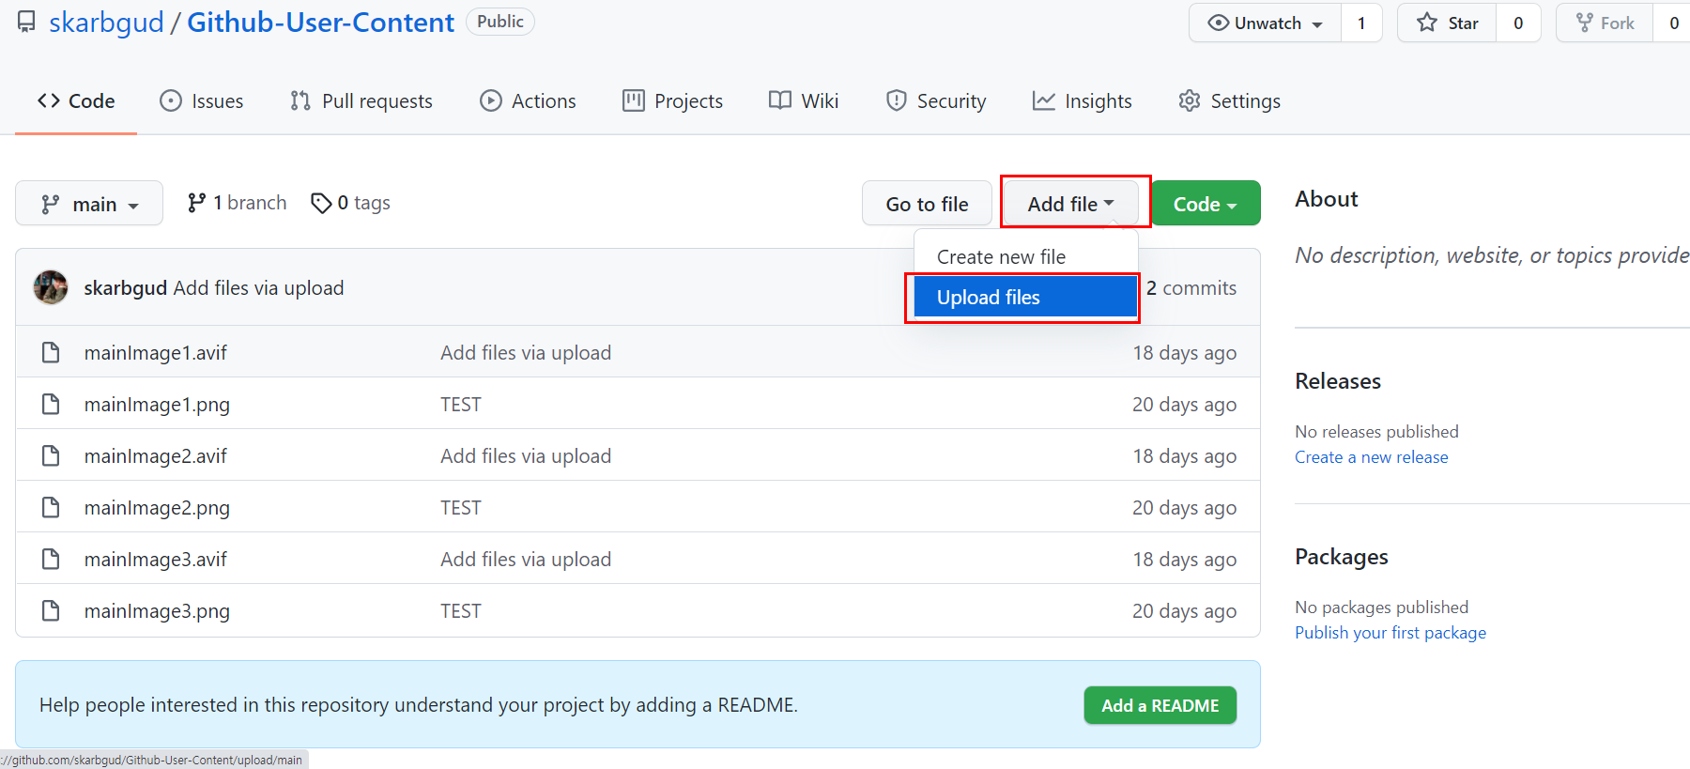The image size is (1690, 769).
Task: Click Create a new release link
Action: [x=1371, y=456]
